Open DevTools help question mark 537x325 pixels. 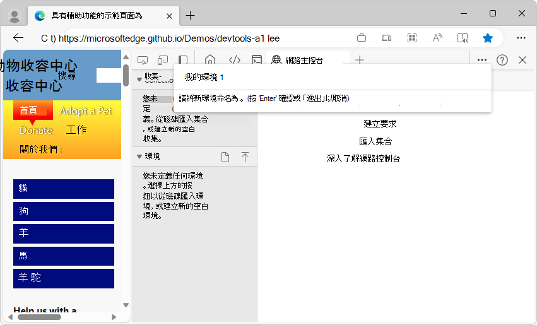[x=502, y=60]
